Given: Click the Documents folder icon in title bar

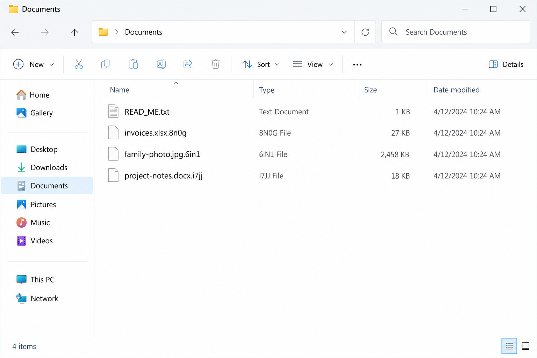Looking at the screenshot, I should point(13,9).
